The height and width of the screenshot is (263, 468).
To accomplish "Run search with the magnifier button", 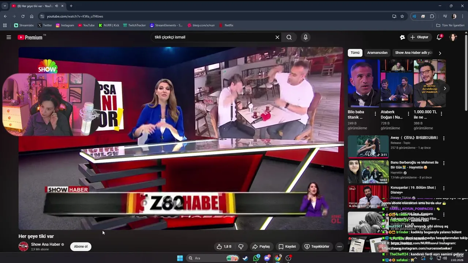I will tap(289, 37).
